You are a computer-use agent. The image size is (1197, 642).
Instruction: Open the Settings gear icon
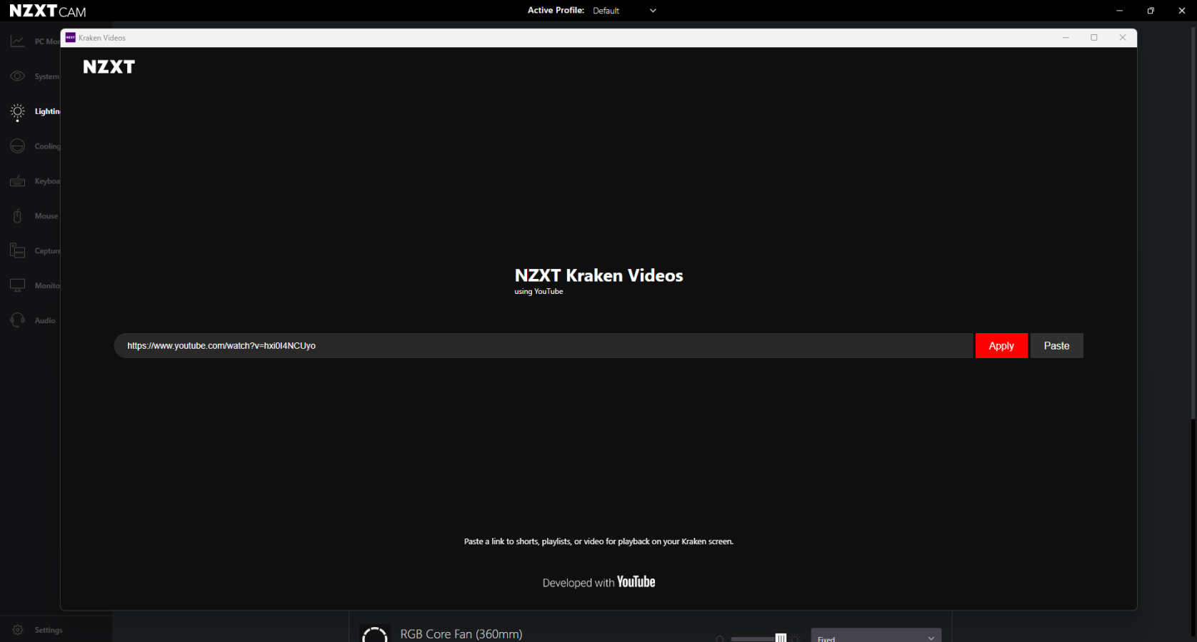(x=18, y=630)
